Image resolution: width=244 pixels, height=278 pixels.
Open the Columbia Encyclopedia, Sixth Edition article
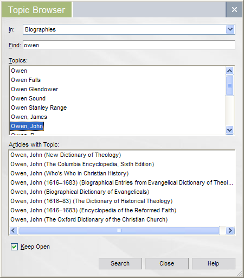click(82, 164)
